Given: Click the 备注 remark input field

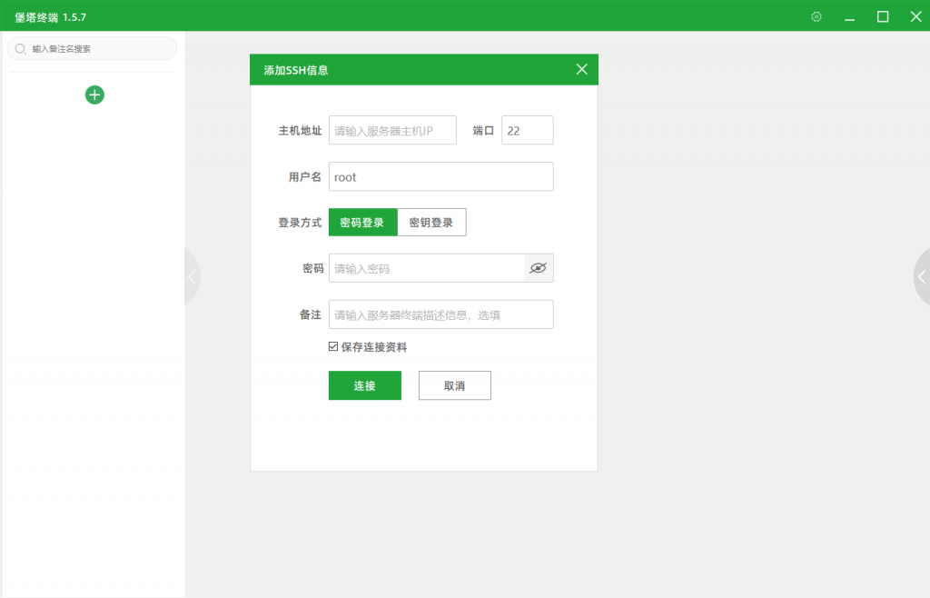Looking at the screenshot, I should pyautogui.click(x=441, y=314).
